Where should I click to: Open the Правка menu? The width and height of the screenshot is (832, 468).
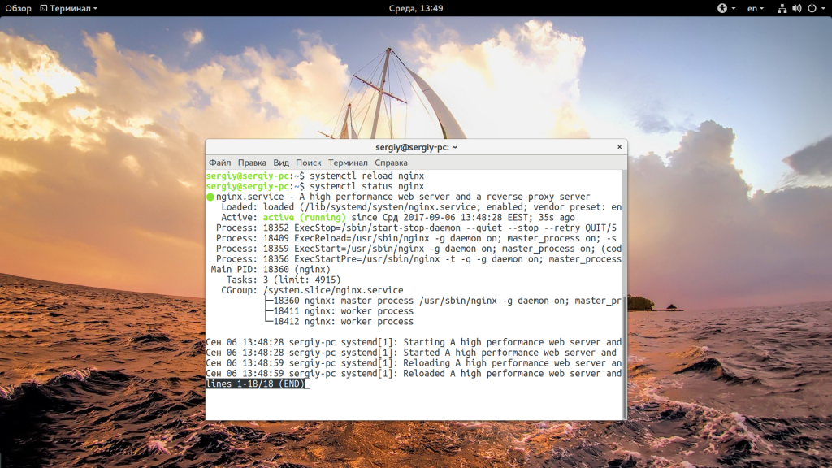click(x=252, y=162)
